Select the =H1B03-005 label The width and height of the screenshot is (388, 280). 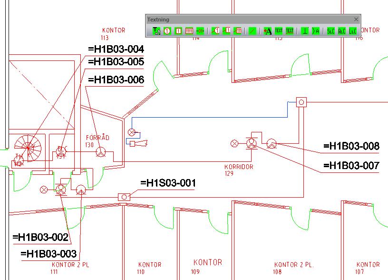tap(116, 61)
